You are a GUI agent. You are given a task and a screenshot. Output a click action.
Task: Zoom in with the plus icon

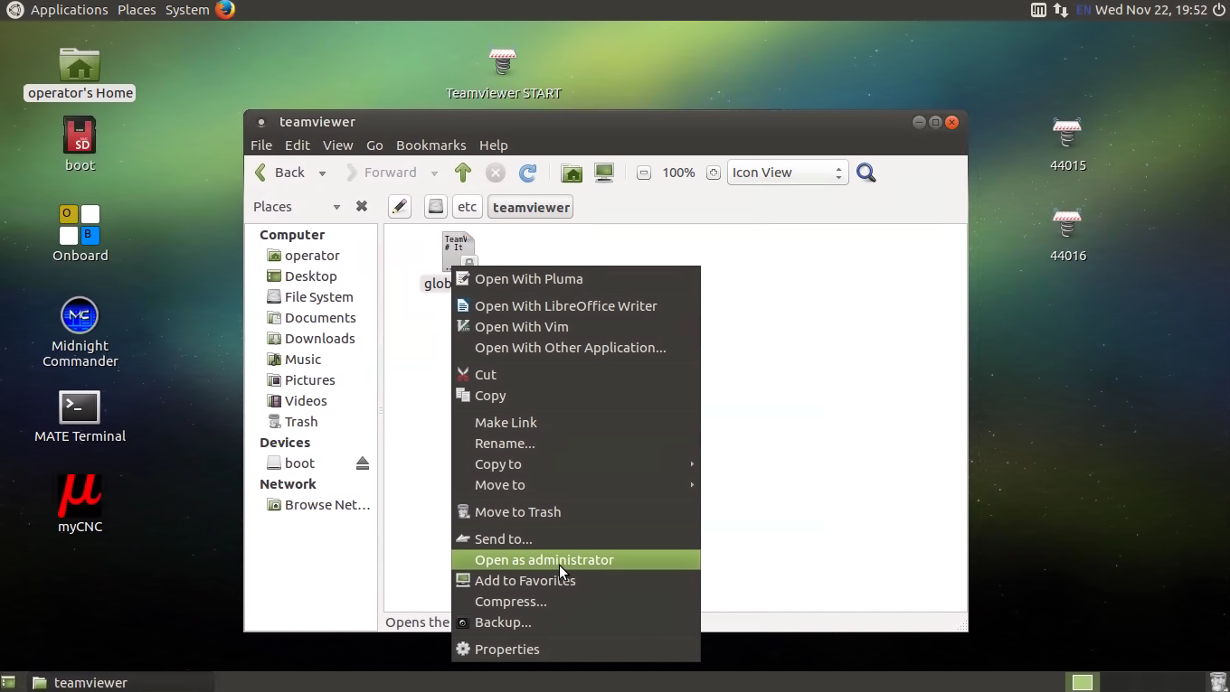pos(714,173)
